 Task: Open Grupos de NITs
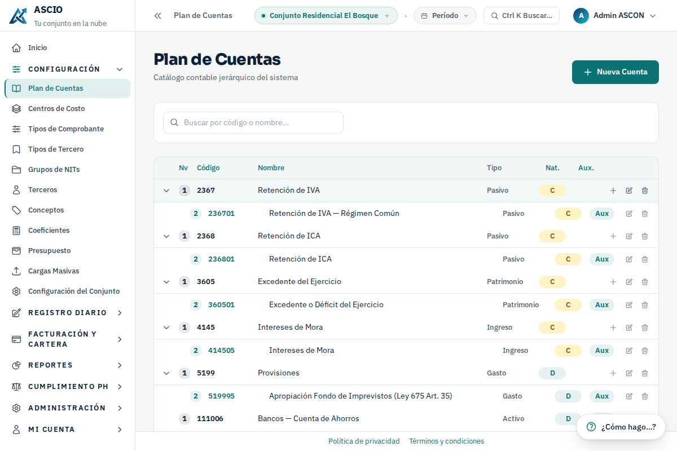pos(68,170)
